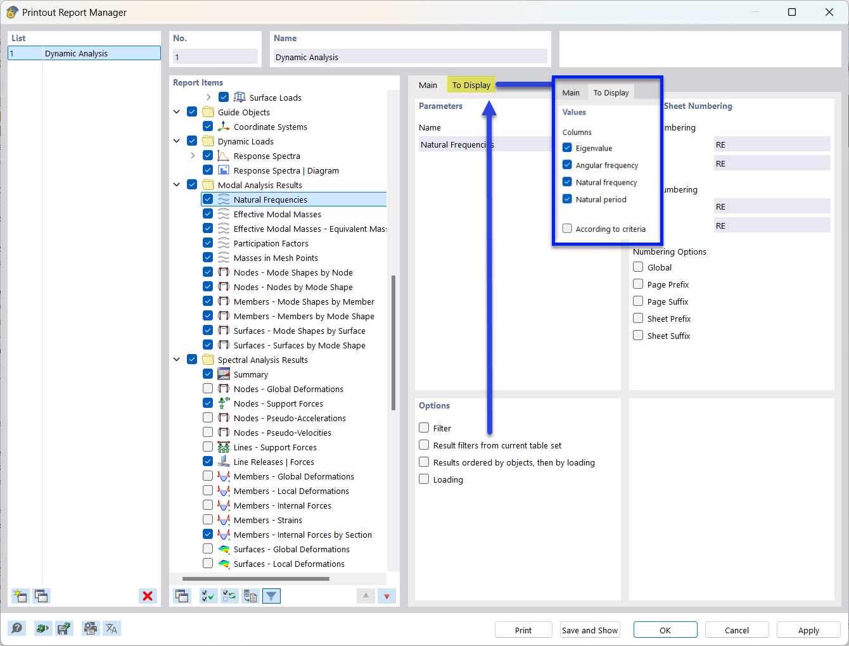Open the language translation icon

[112, 628]
